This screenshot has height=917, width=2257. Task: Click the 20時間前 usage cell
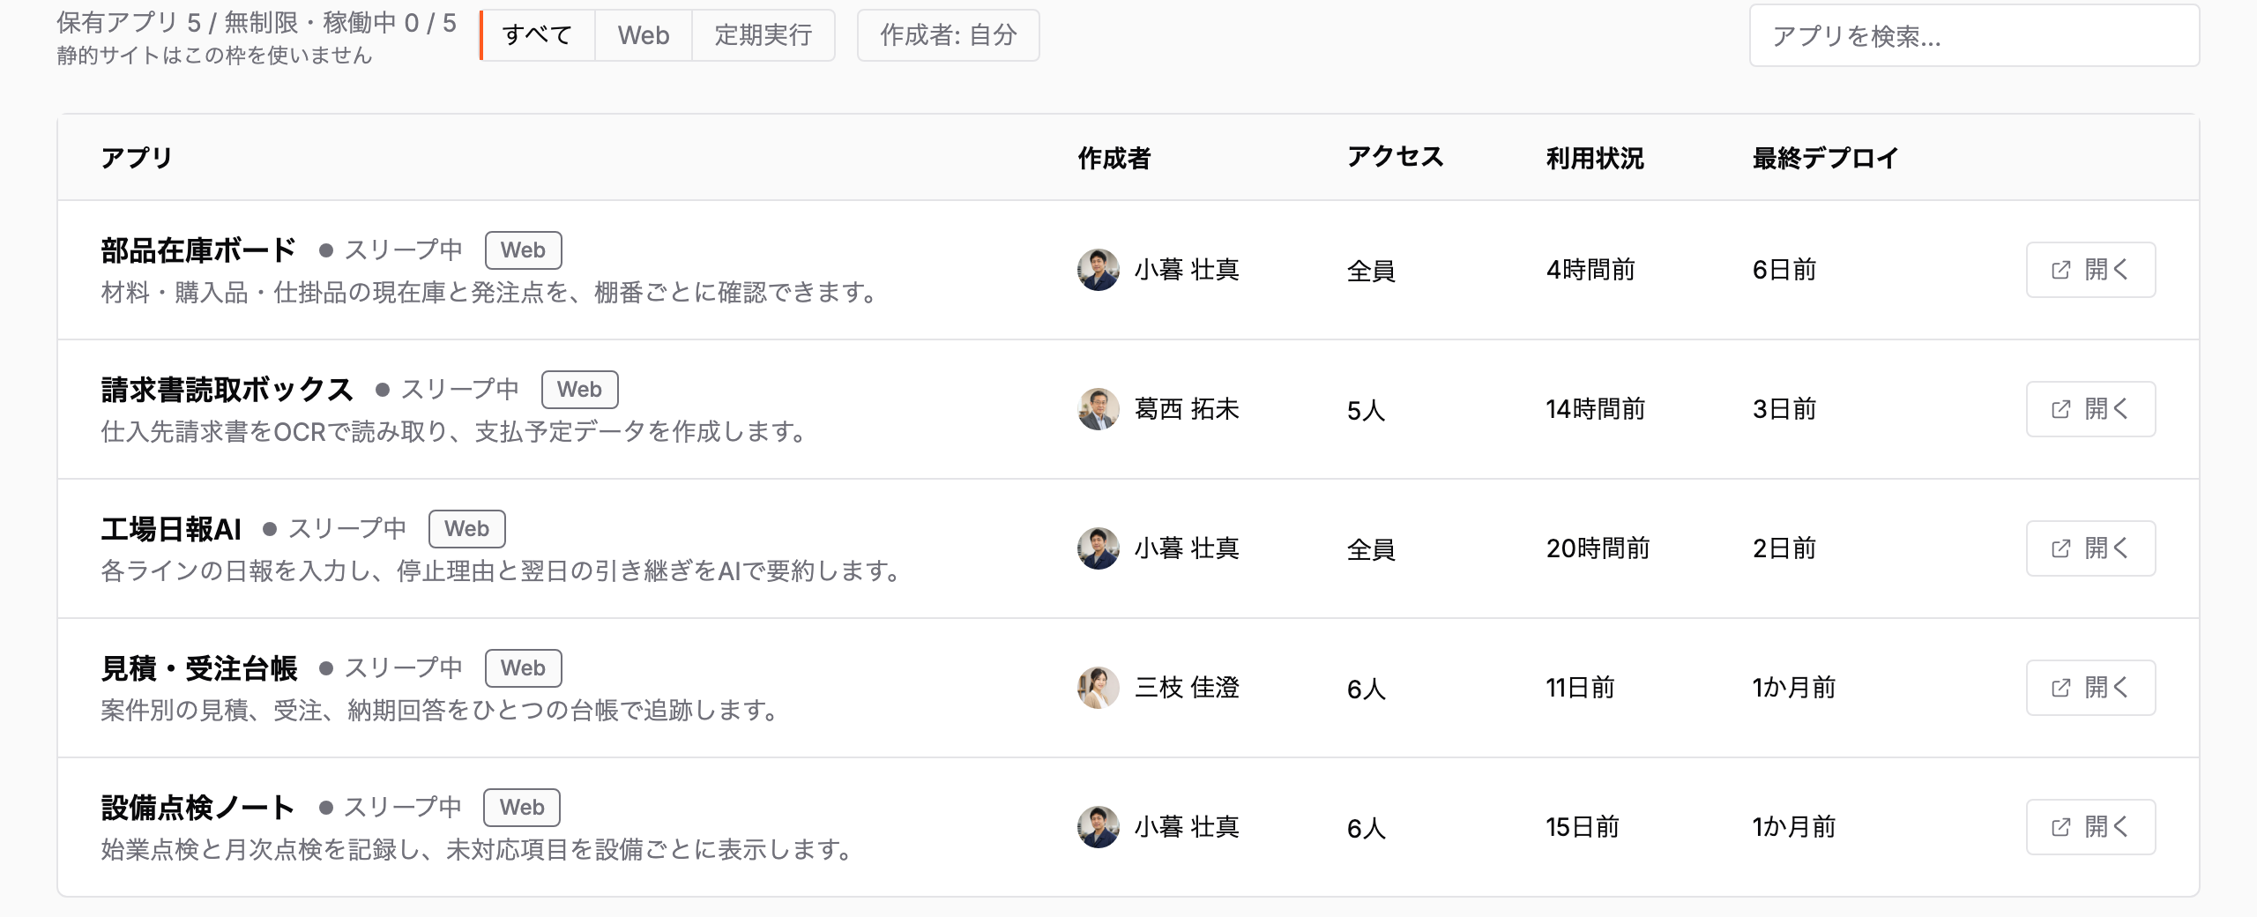1598,548
